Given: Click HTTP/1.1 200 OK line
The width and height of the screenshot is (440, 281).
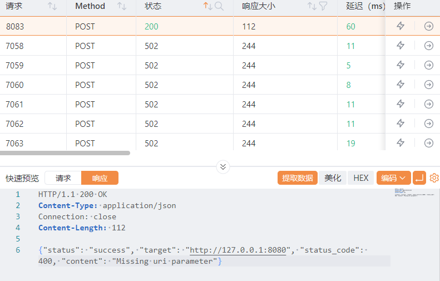Looking at the screenshot, I should [x=73, y=194].
